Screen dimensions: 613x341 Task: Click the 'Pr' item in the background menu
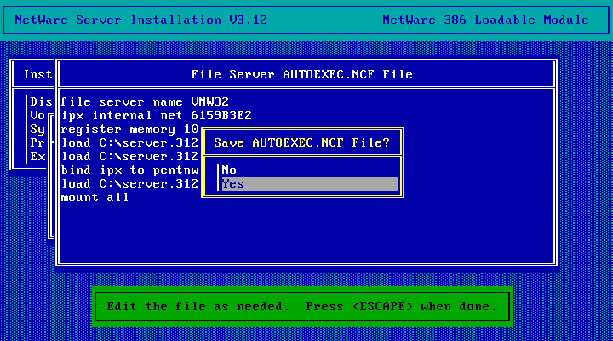pyautogui.click(x=37, y=143)
